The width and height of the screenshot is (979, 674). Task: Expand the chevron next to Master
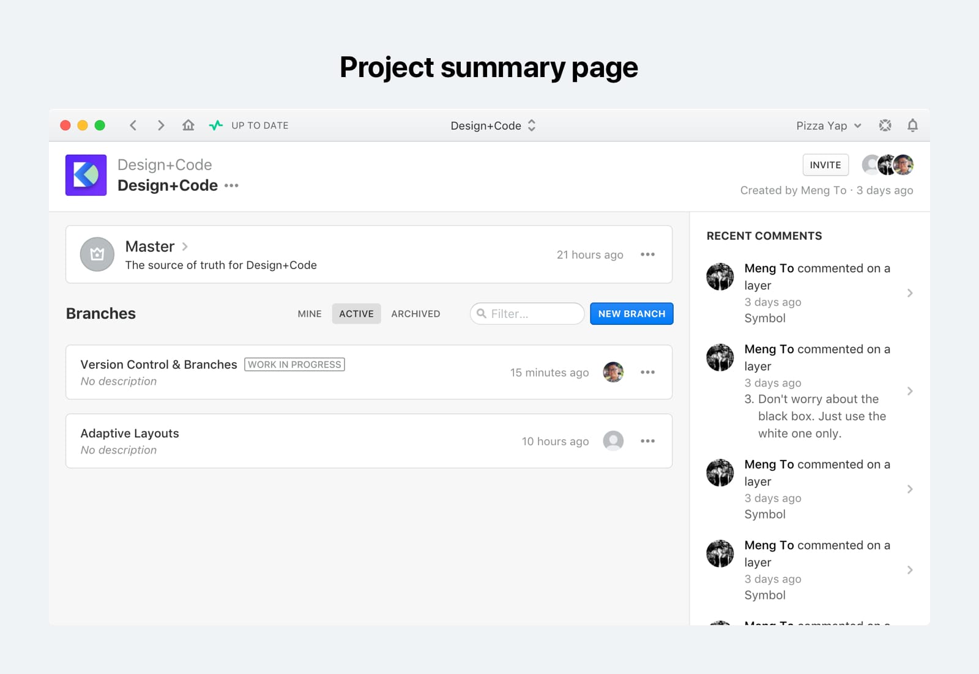coord(184,246)
